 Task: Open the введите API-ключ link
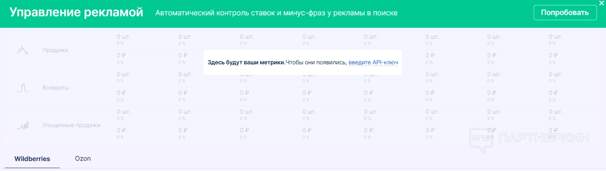click(373, 62)
